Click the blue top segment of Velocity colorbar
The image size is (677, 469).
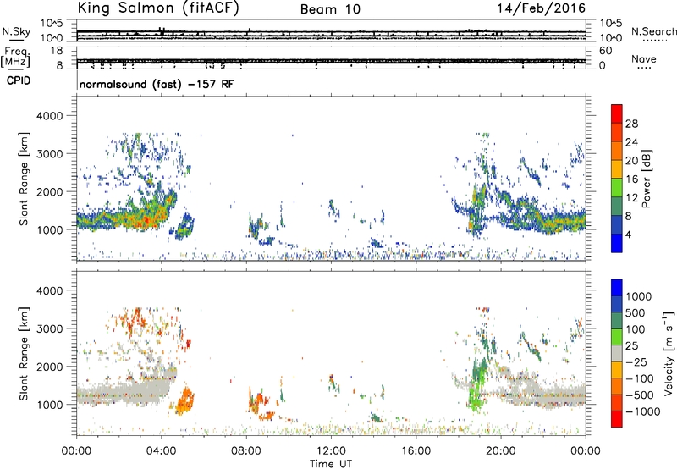[x=617, y=287]
